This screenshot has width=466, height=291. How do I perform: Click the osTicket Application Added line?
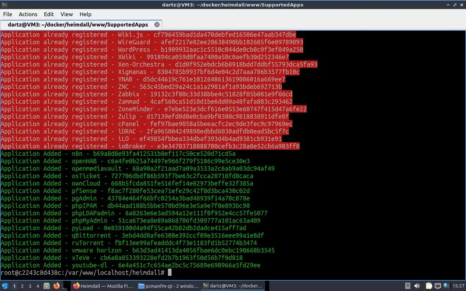coord(127,176)
